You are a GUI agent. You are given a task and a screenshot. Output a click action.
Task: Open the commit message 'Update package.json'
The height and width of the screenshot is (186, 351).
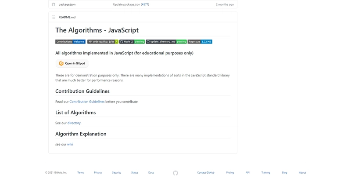click(x=126, y=4)
